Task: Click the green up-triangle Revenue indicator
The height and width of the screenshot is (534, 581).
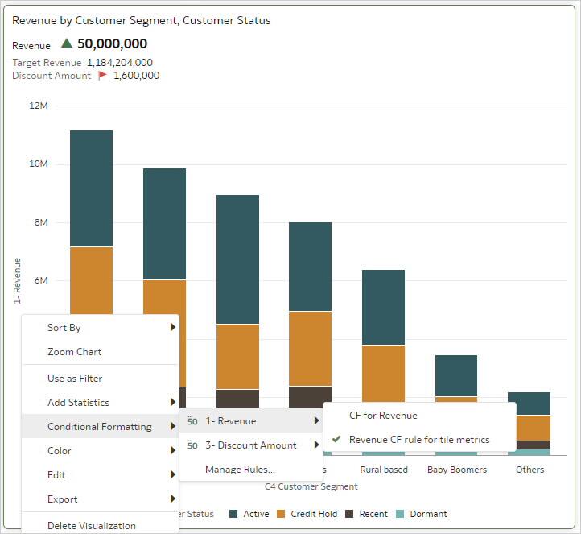Action: pyautogui.click(x=67, y=43)
